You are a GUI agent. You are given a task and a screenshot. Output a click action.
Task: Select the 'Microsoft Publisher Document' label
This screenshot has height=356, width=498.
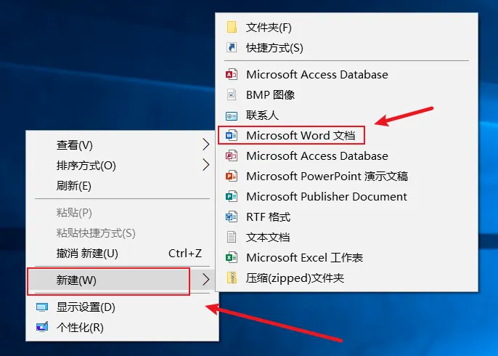pos(327,196)
